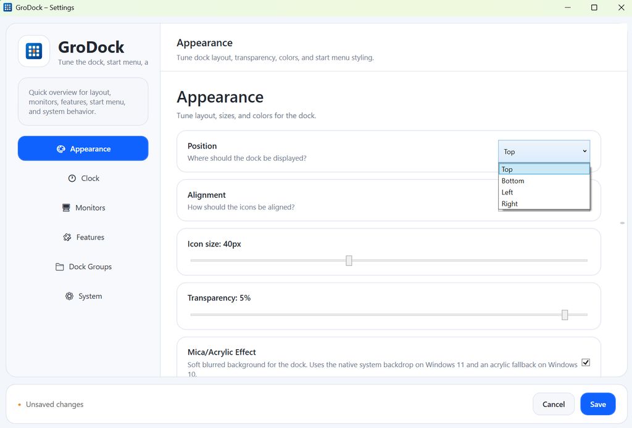Screen dimensions: 632x428
Task: Click the Alignment setting title
Action: 206,195
